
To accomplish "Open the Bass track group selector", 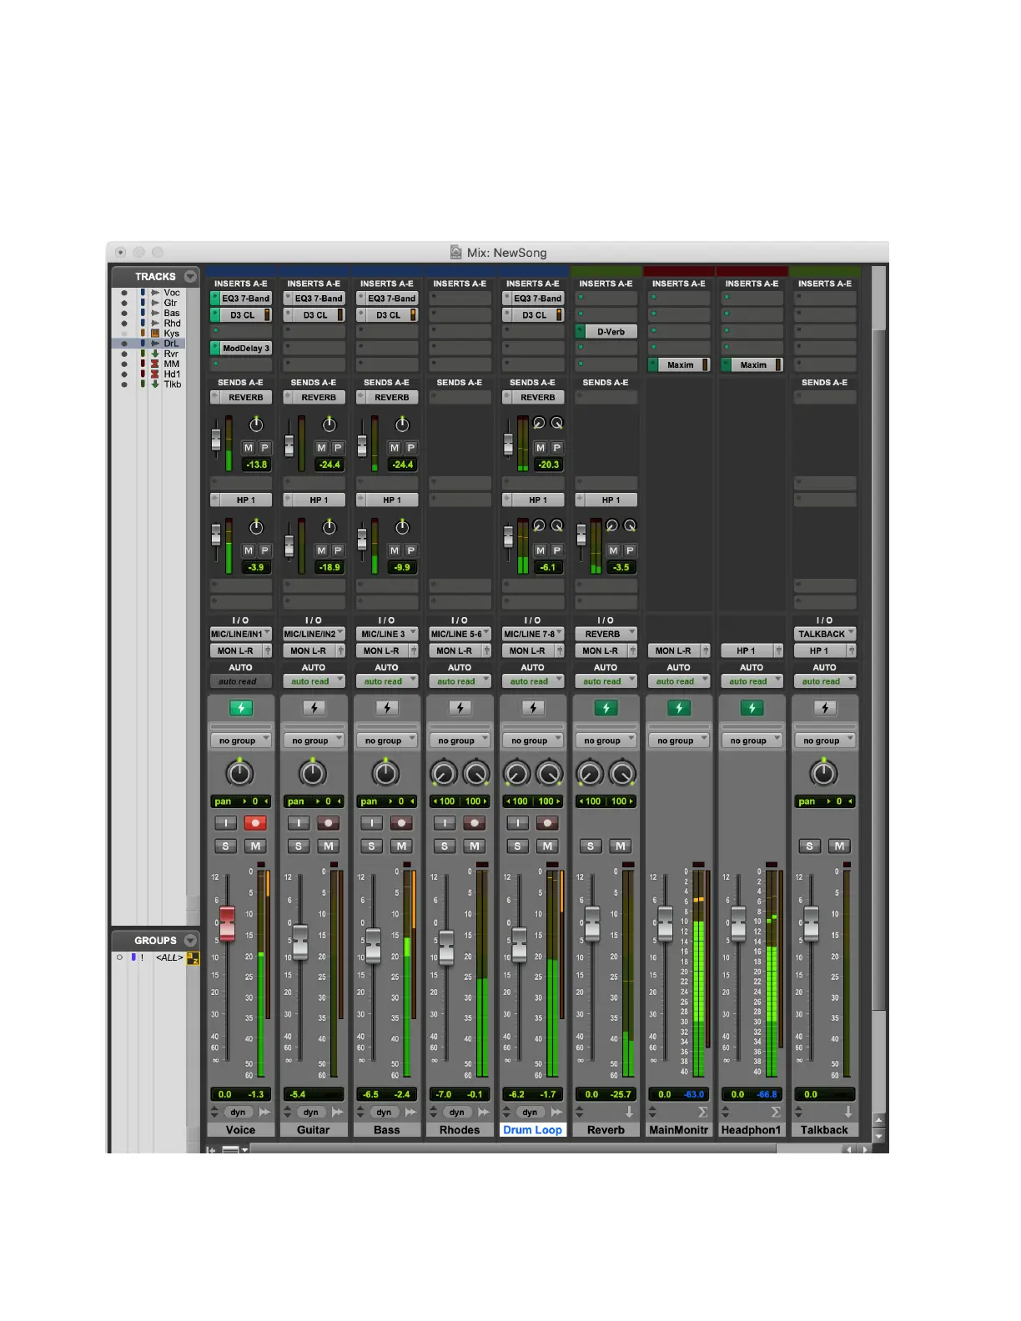I will [x=386, y=741].
